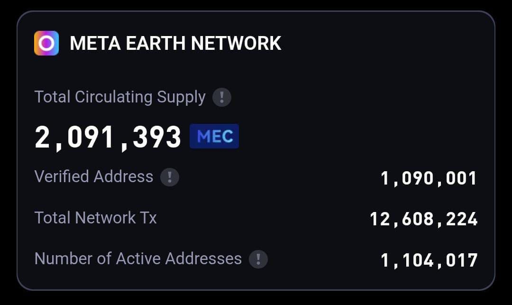Screen dimensions: 512x305
Task: Click the word NETWORK in the card title
Action: point(236,43)
